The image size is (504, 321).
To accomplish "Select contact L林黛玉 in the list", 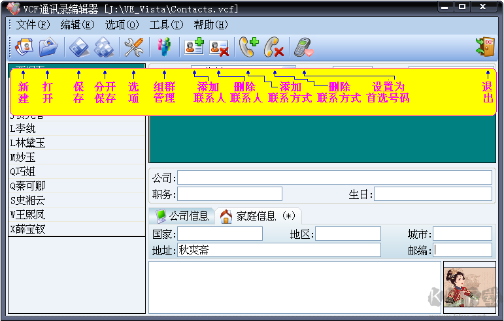I will click(x=77, y=143).
